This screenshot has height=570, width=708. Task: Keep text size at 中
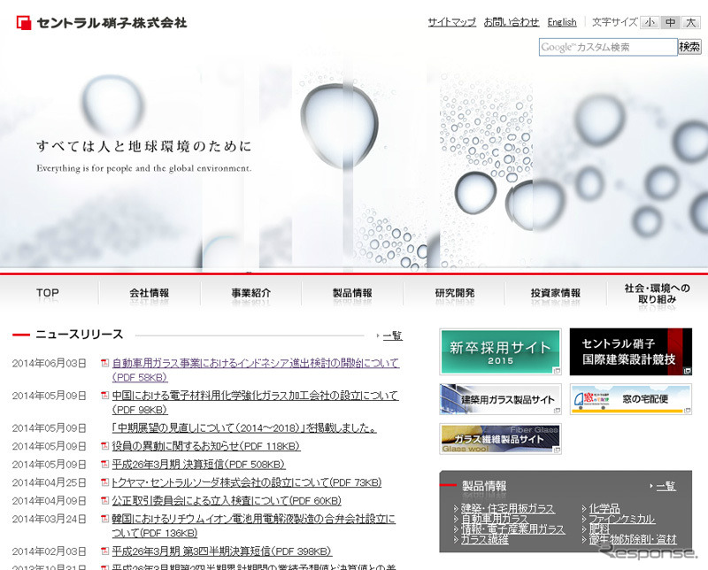pos(668,21)
